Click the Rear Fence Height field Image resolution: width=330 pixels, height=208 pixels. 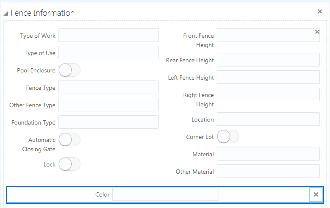tap(268, 60)
